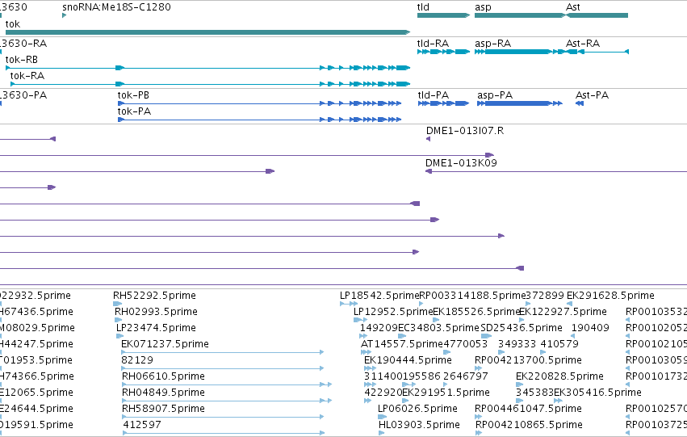This screenshot has height=437, width=687.
Task: Click the 82129 EST alignment
Action: [x=223, y=368]
